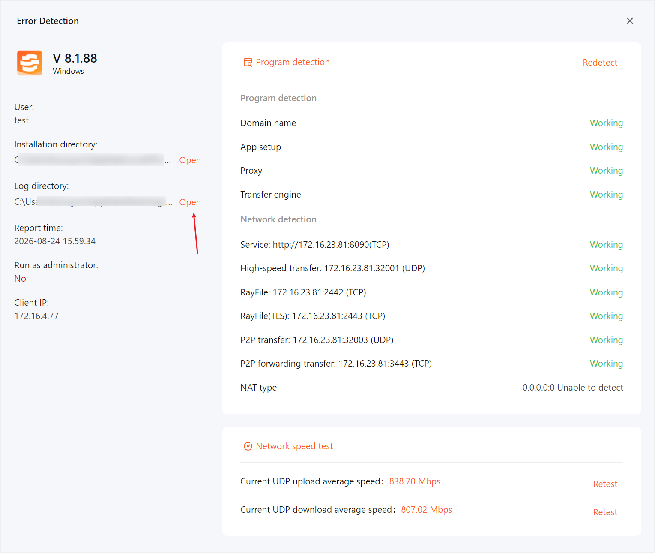Retest the UDP download average speed
This screenshot has height=553, width=655.
(605, 512)
